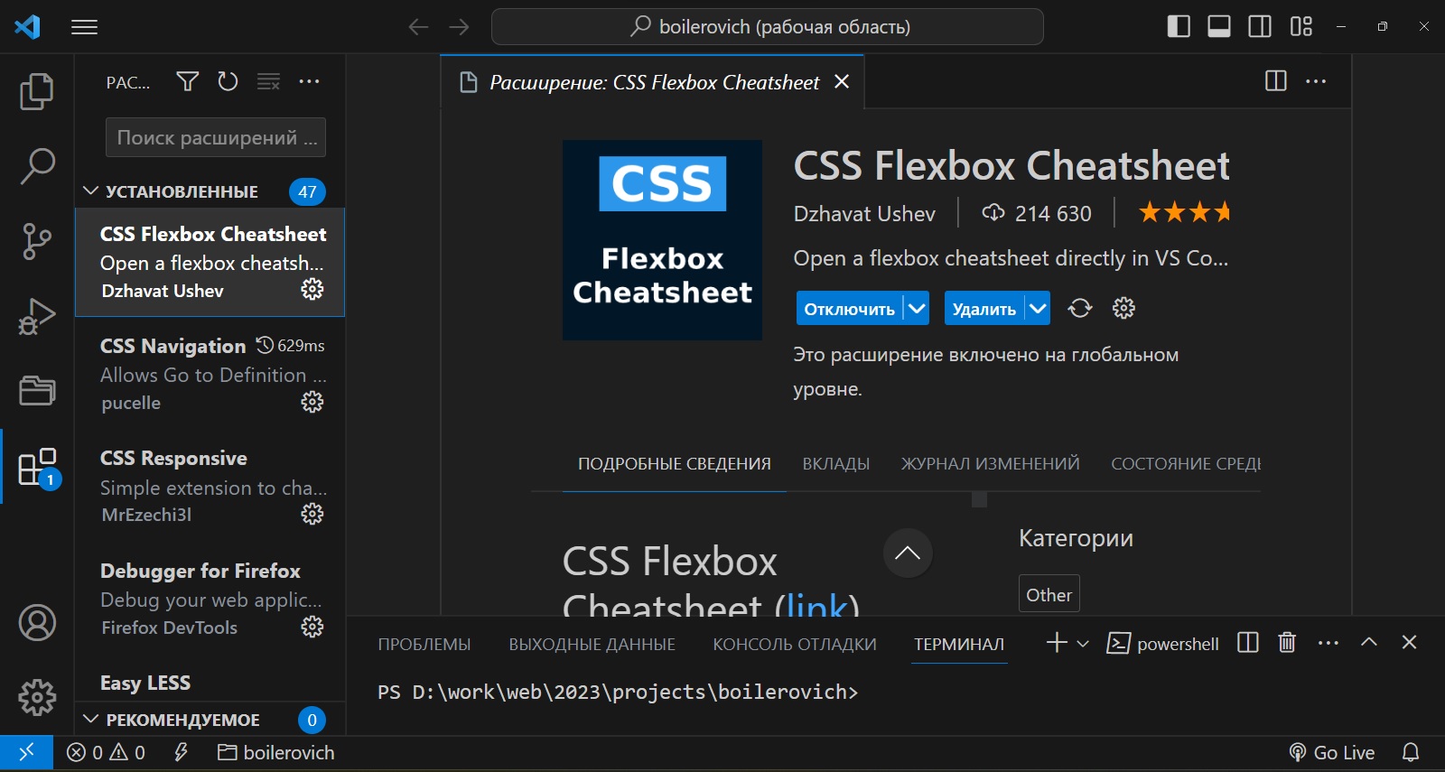Open the Manage gear in activity bar
1445x772 pixels.
pos(37,697)
